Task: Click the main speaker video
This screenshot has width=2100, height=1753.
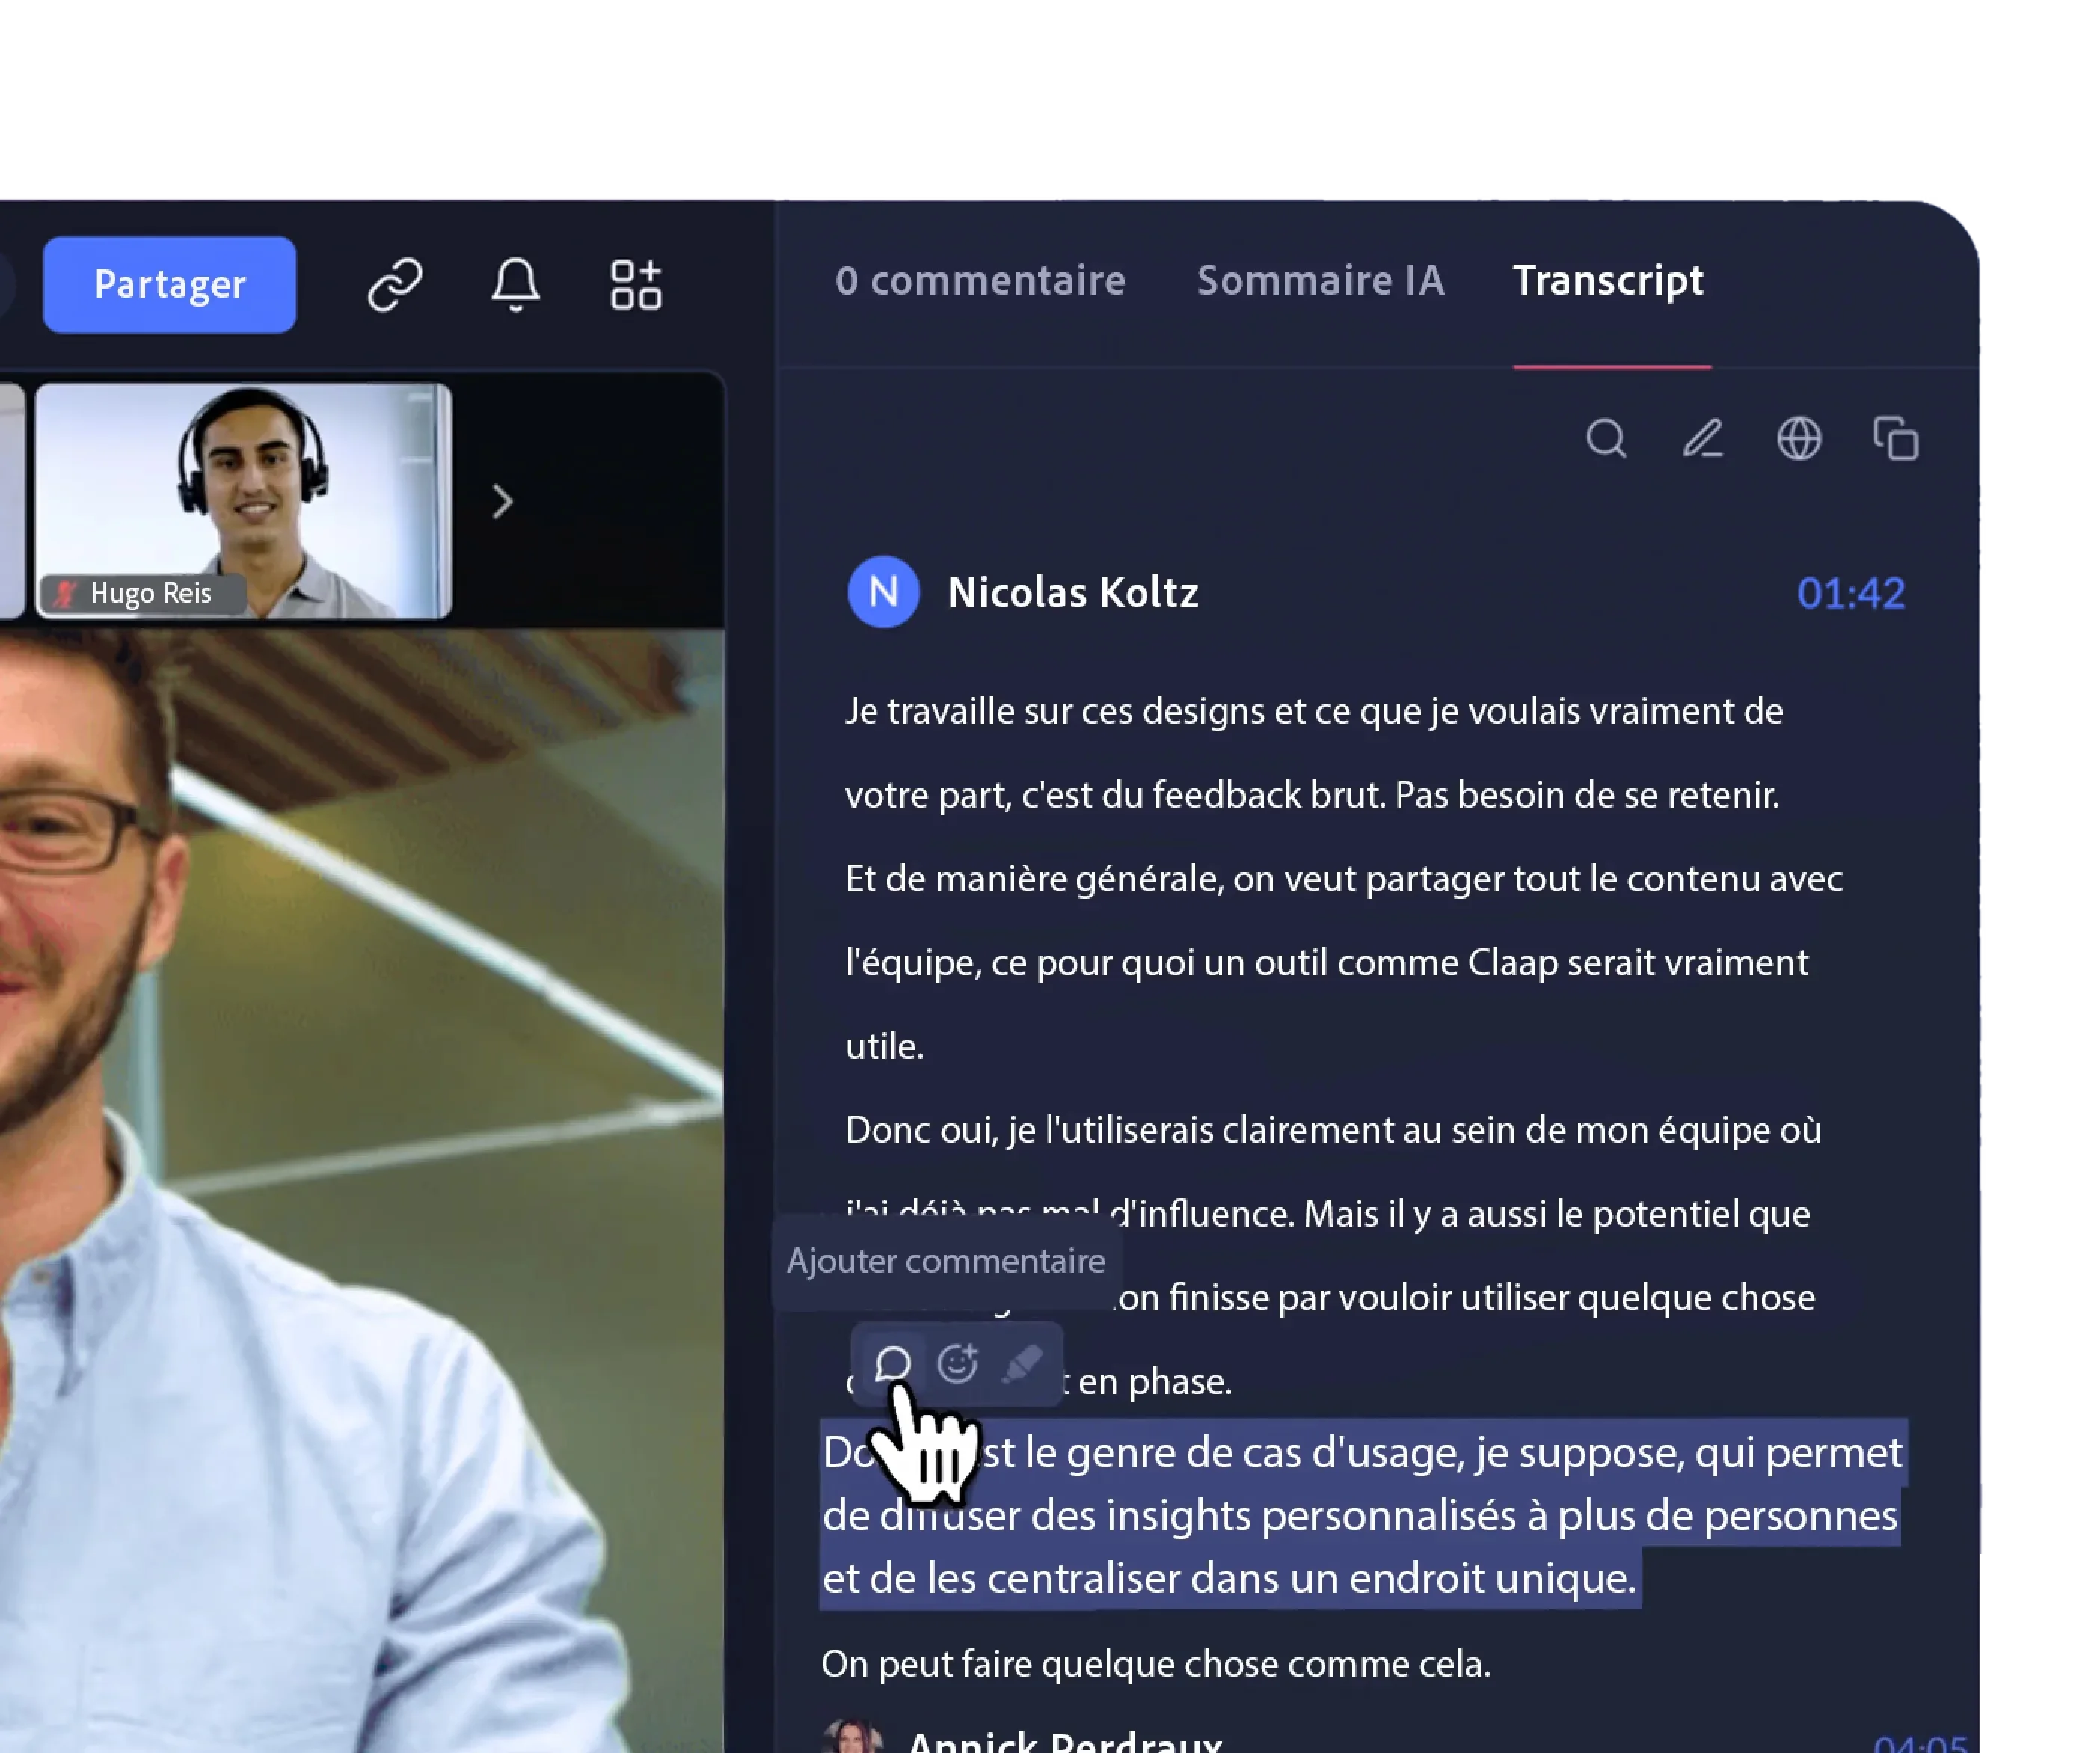Action: click(362, 1190)
